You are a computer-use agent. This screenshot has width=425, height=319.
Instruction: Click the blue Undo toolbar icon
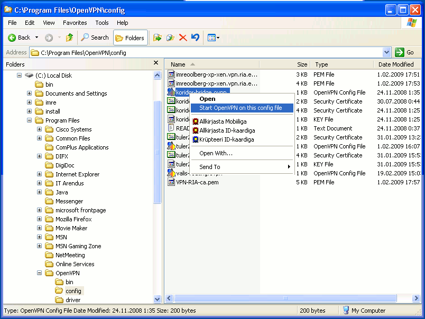point(195,37)
